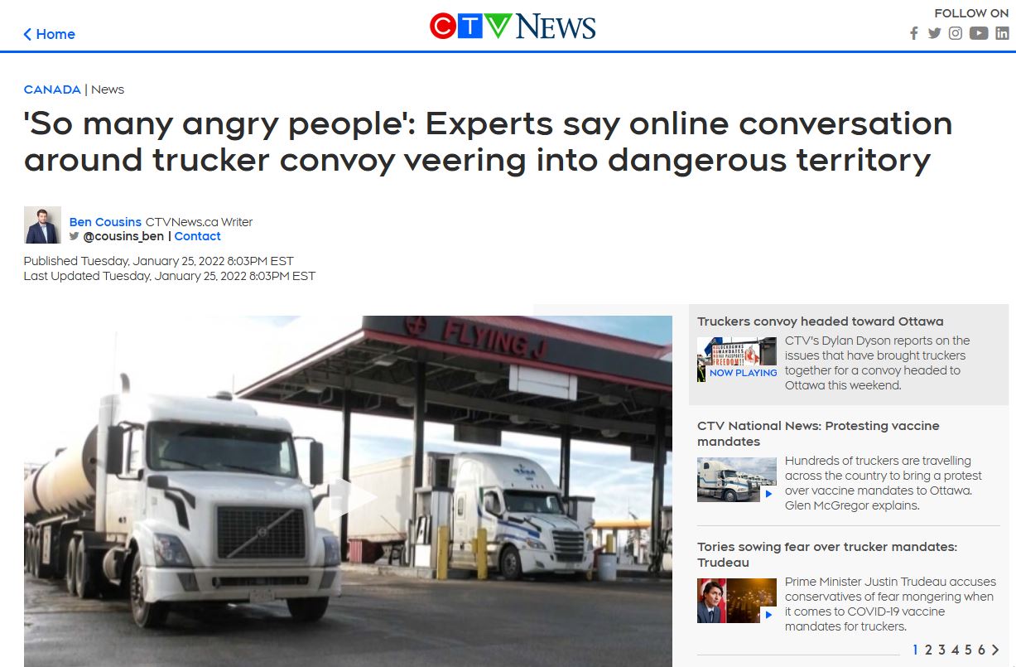Open CTV News LinkedIn icon
1016x667 pixels.
tap(1002, 34)
